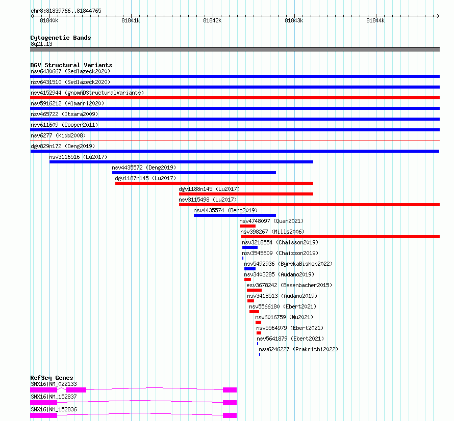Image resolution: width=454 pixels, height=421 pixels.
Task: Click the red bar under dgv1188n145
Action: click(x=246, y=194)
